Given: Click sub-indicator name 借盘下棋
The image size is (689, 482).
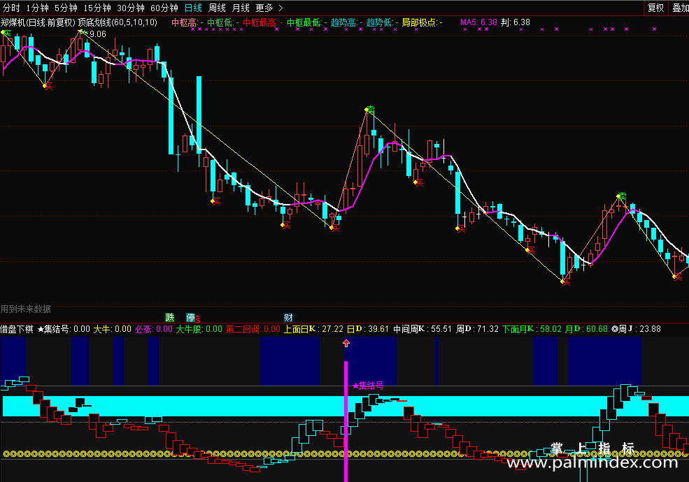Looking at the screenshot, I should [17, 329].
